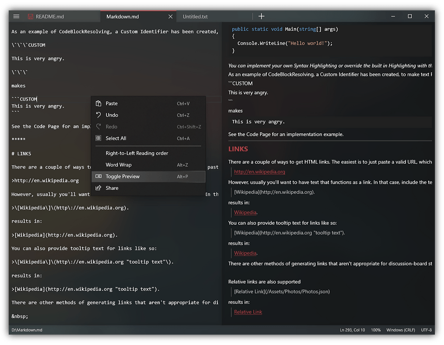Click the Select All grid icon

point(98,138)
